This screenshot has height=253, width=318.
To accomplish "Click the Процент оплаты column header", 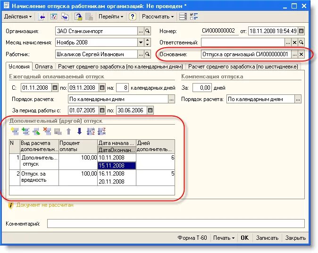I will pyautogui.click(x=78, y=146).
